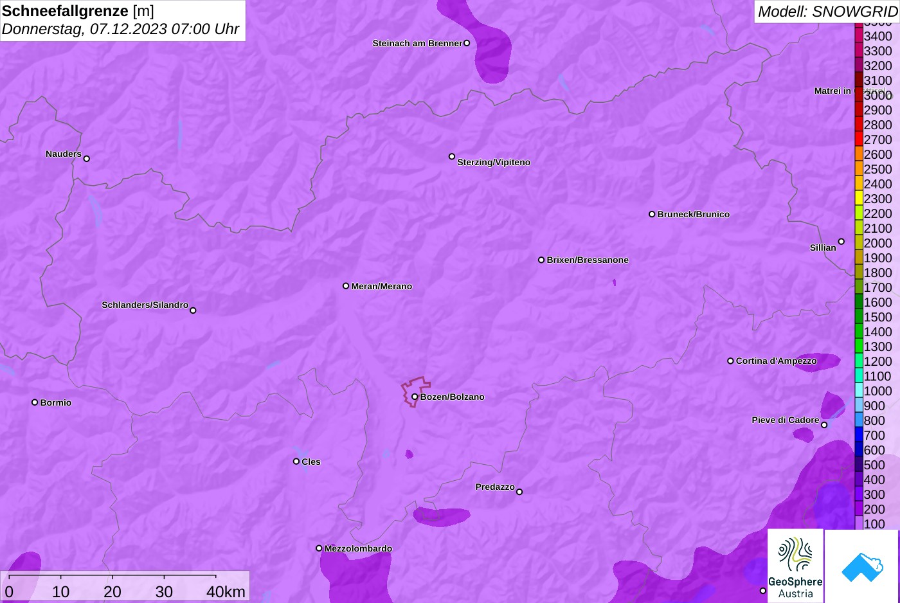Image resolution: width=900 pixels, height=603 pixels.
Task: Click the Steinach am Brenner marker dot
Action: tap(467, 43)
